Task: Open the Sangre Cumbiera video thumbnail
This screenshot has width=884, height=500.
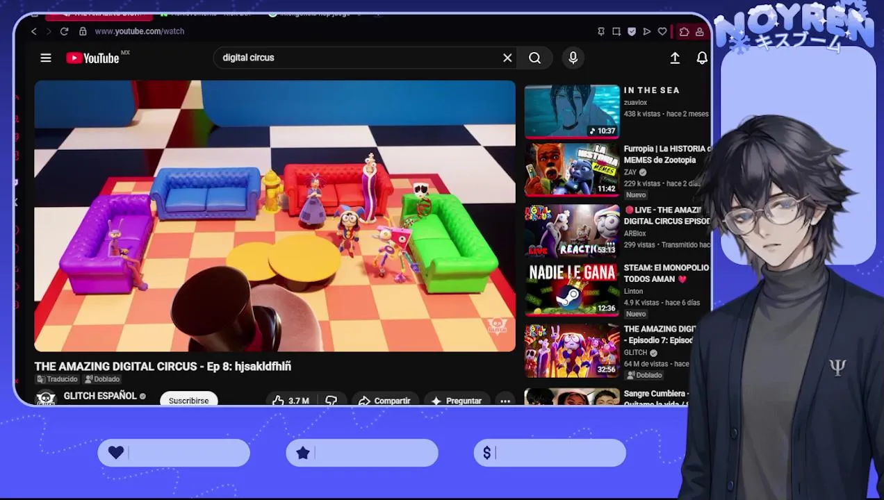Action: coord(572,397)
